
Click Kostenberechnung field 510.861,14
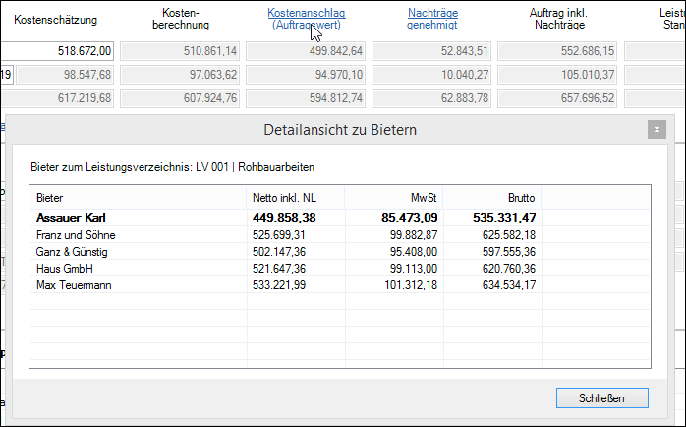[180, 51]
